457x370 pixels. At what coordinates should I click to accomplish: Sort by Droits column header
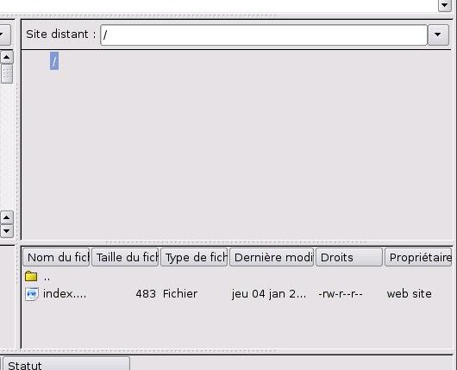[349, 257]
